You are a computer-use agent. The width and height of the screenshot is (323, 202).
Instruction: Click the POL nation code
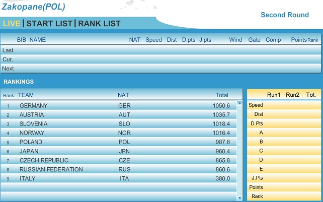click(124, 142)
